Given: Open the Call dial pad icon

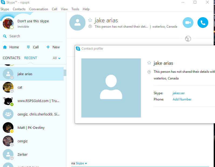Looking at the screenshot, I should click(28, 47).
